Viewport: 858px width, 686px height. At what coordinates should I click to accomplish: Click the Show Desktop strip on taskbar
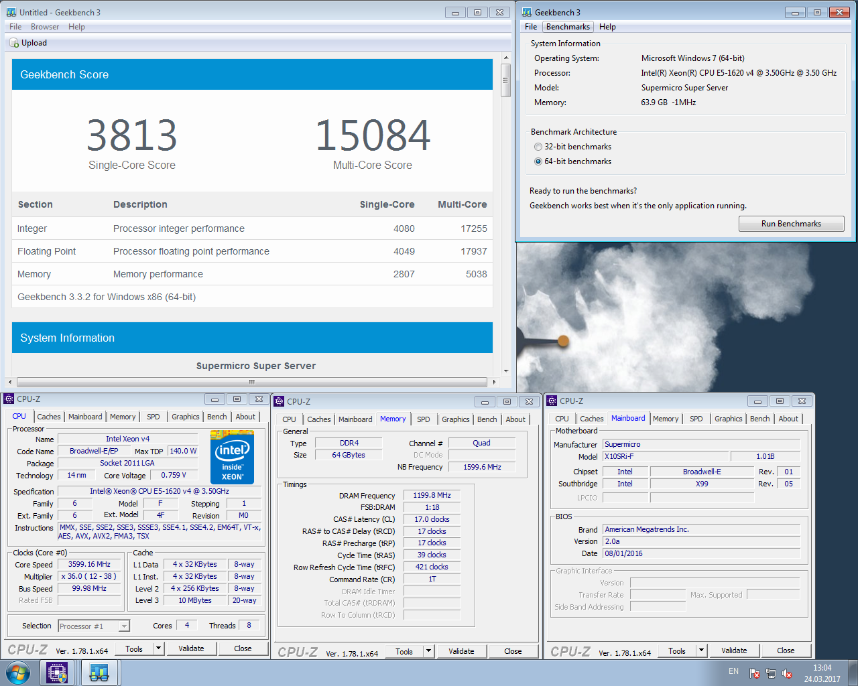pos(853,673)
